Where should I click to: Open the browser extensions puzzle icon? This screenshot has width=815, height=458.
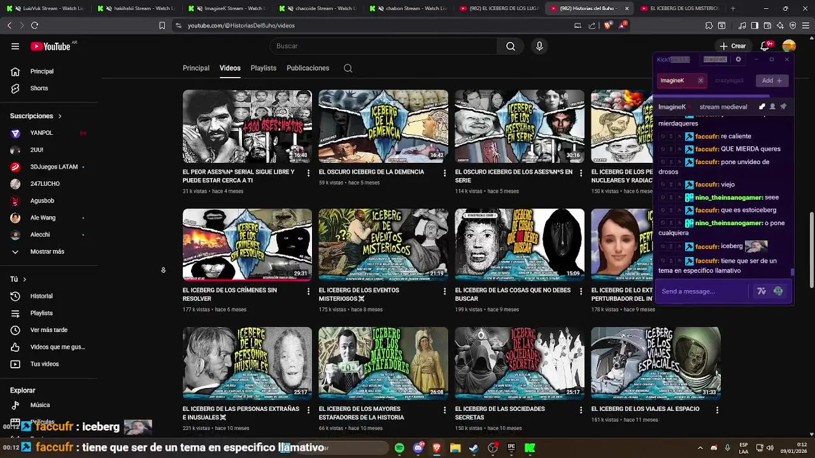(709, 25)
